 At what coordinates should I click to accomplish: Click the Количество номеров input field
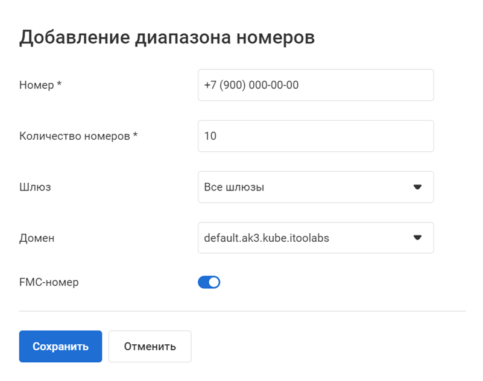click(x=315, y=136)
